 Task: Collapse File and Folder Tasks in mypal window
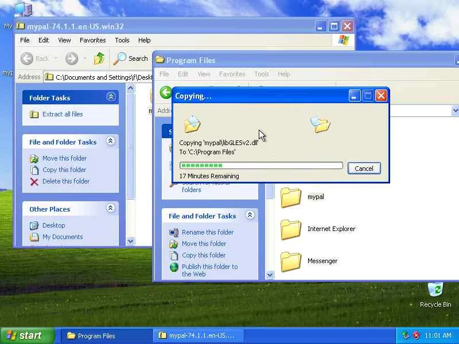pyautogui.click(x=110, y=141)
